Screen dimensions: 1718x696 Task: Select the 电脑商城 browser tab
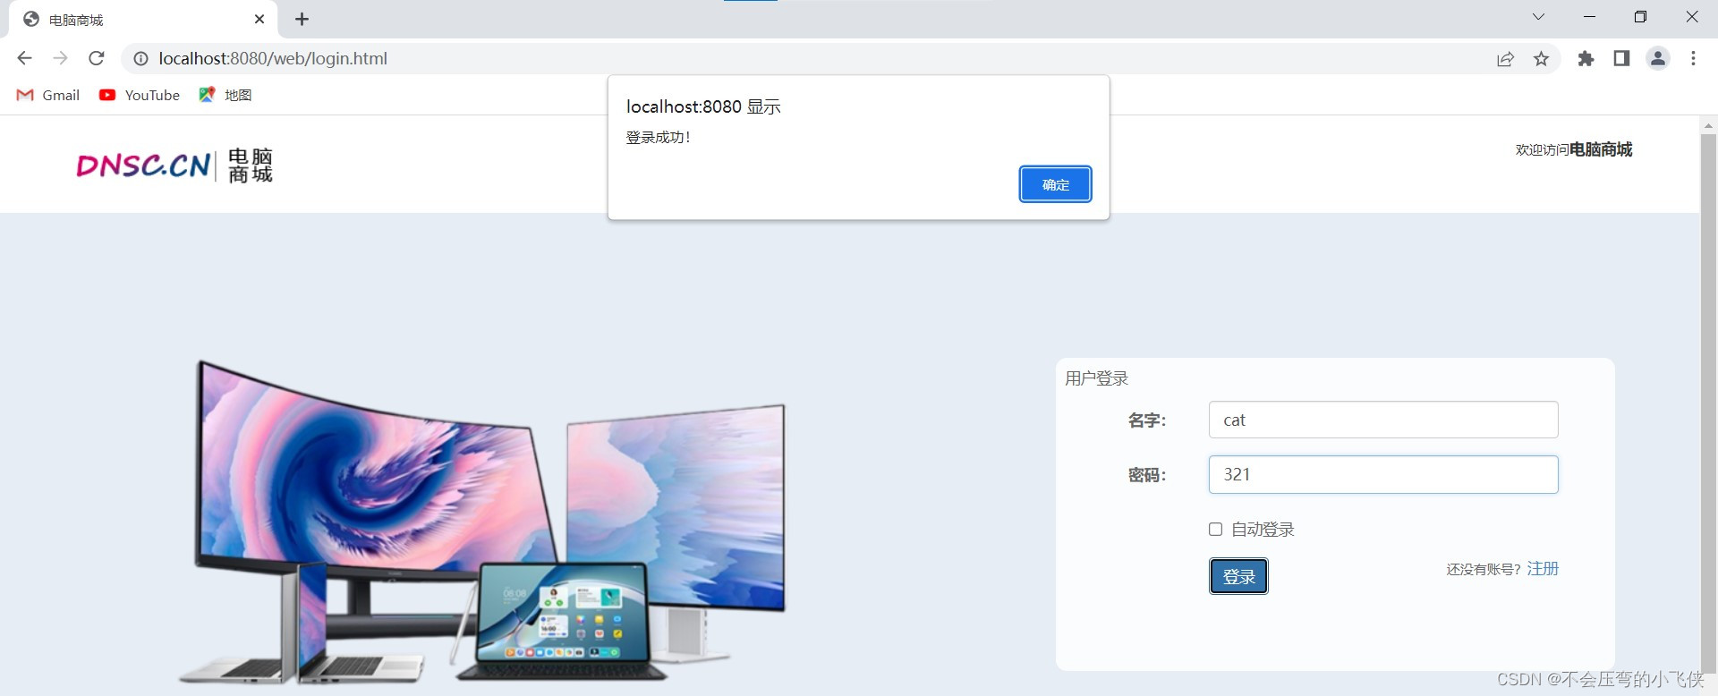point(143,19)
